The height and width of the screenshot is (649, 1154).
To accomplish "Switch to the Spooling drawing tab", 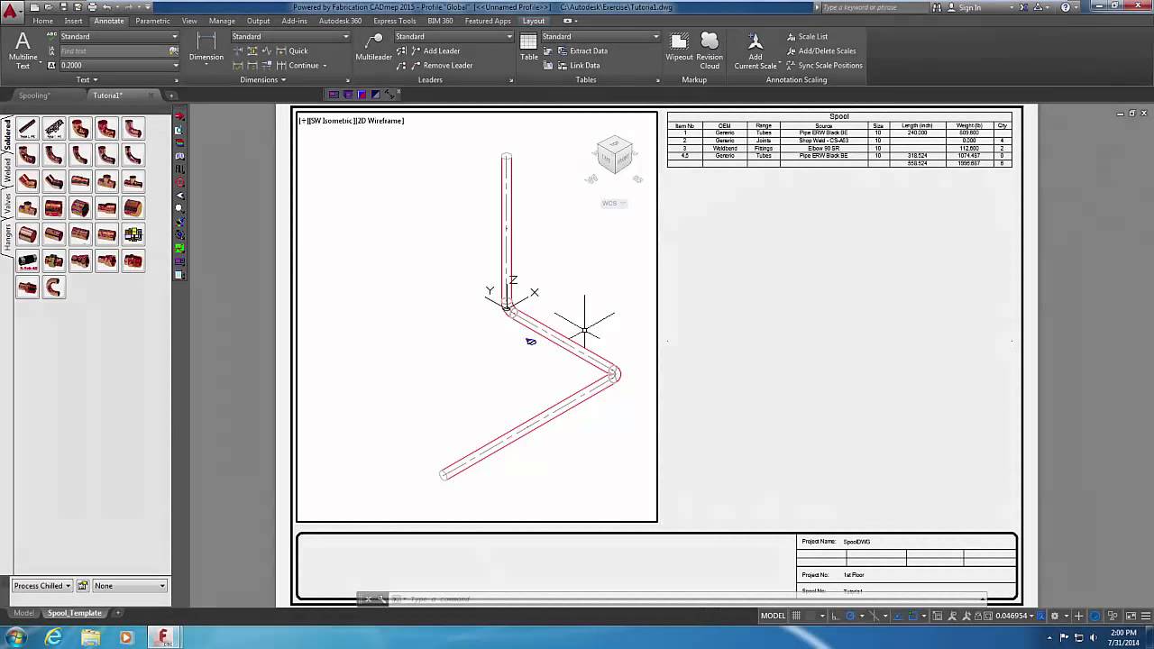I will tap(36, 95).
